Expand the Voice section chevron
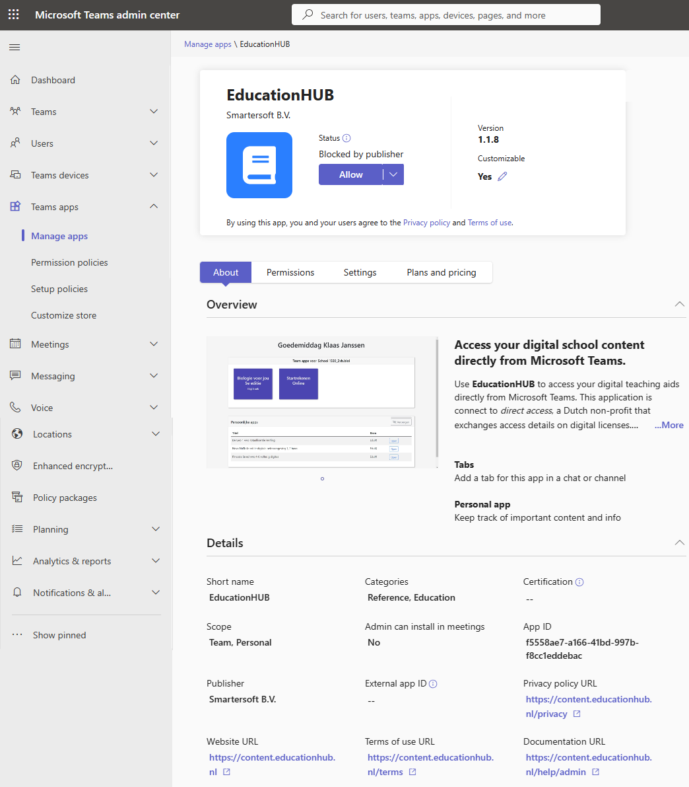Viewport: 689px width, 787px height. pos(154,407)
